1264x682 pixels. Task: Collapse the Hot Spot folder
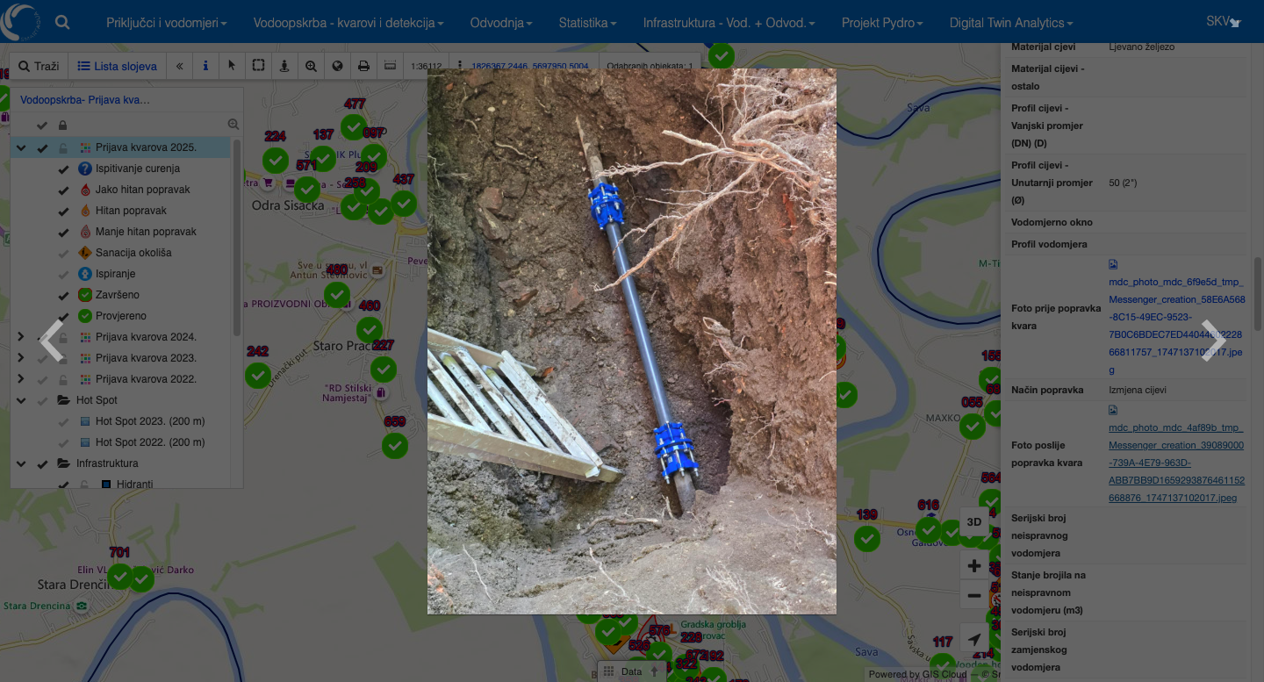point(21,400)
